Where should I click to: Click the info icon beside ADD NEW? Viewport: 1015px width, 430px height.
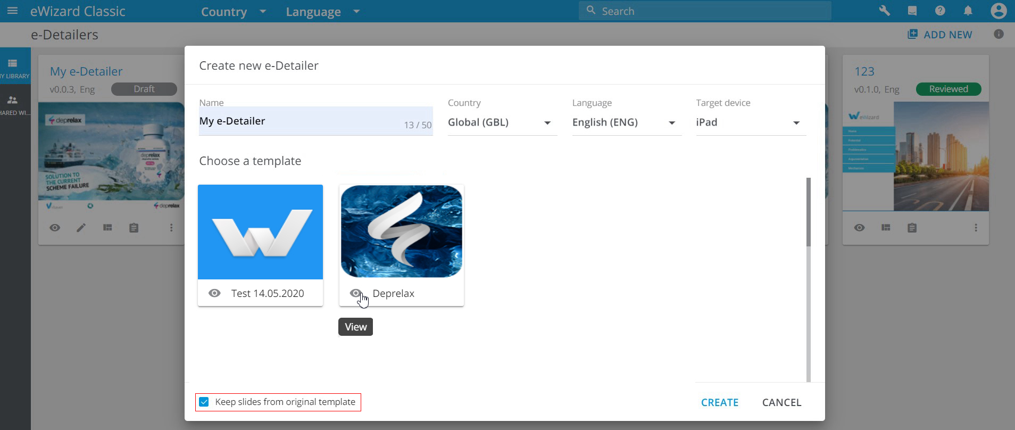pos(999,34)
